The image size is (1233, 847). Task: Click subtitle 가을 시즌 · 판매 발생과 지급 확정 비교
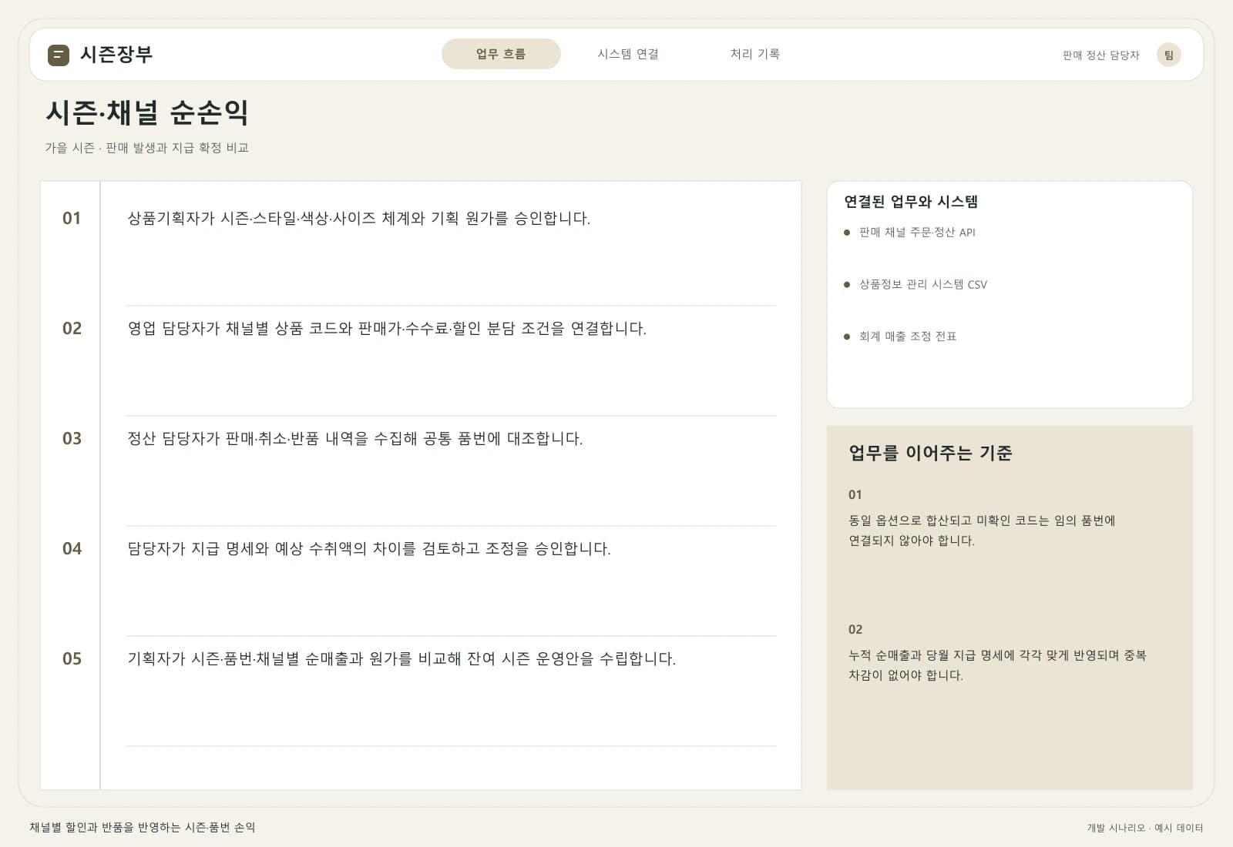coord(146,148)
